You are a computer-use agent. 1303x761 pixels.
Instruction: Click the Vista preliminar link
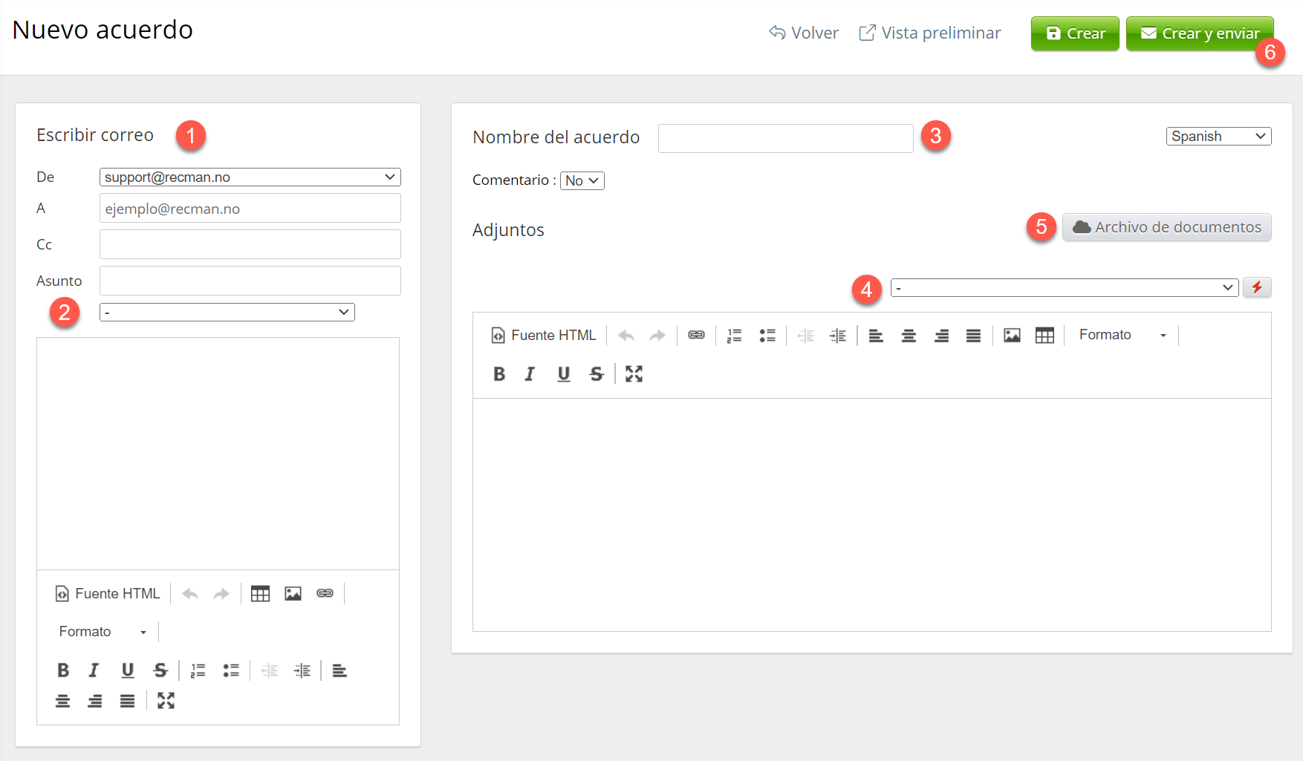click(x=930, y=33)
